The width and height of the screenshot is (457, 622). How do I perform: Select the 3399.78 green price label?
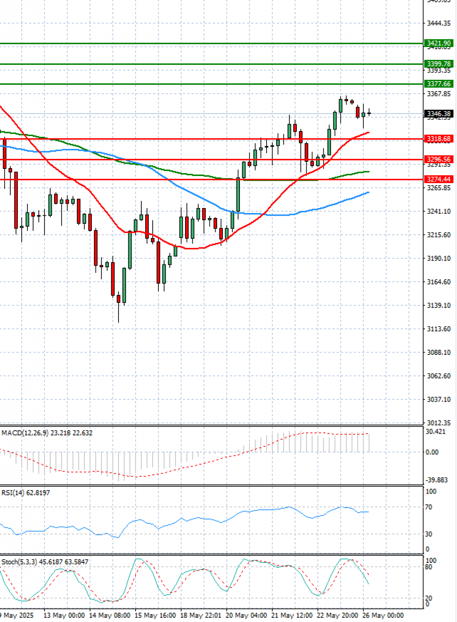[x=439, y=64]
